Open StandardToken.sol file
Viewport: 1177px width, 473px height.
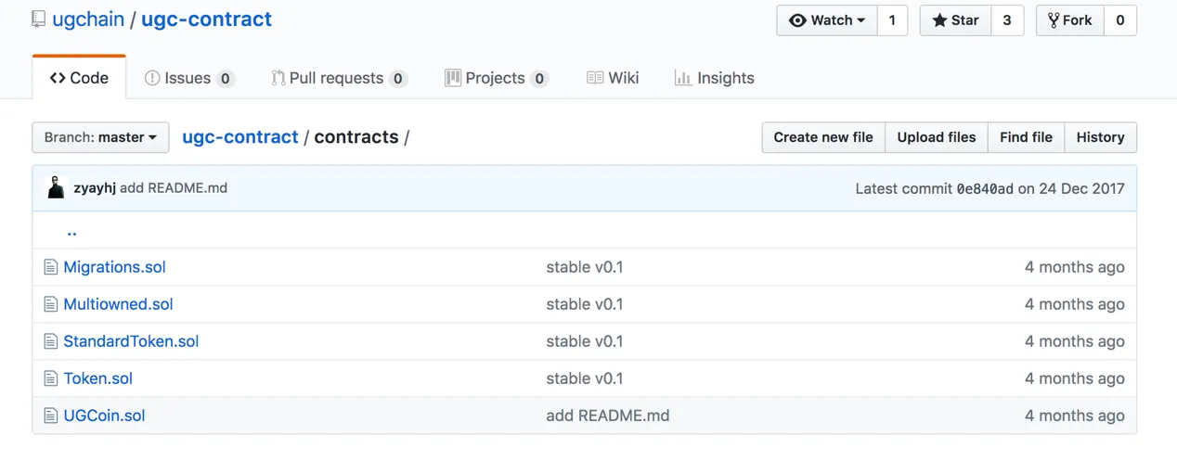pos(131,341)
